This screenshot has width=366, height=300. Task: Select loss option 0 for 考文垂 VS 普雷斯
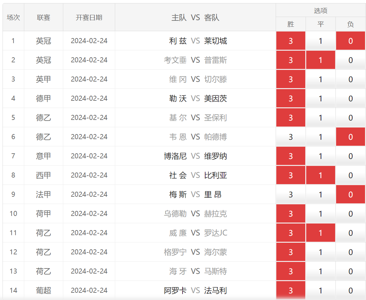pos(350,60)
